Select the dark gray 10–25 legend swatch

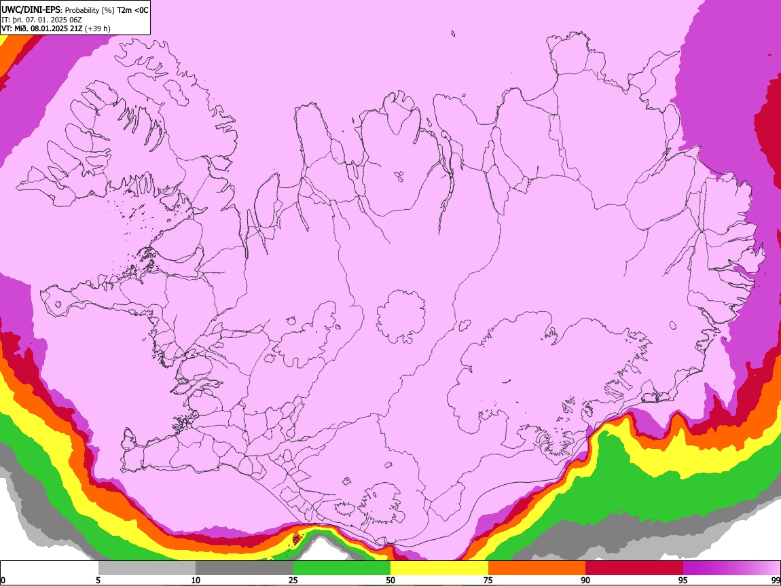coord(244,568)
